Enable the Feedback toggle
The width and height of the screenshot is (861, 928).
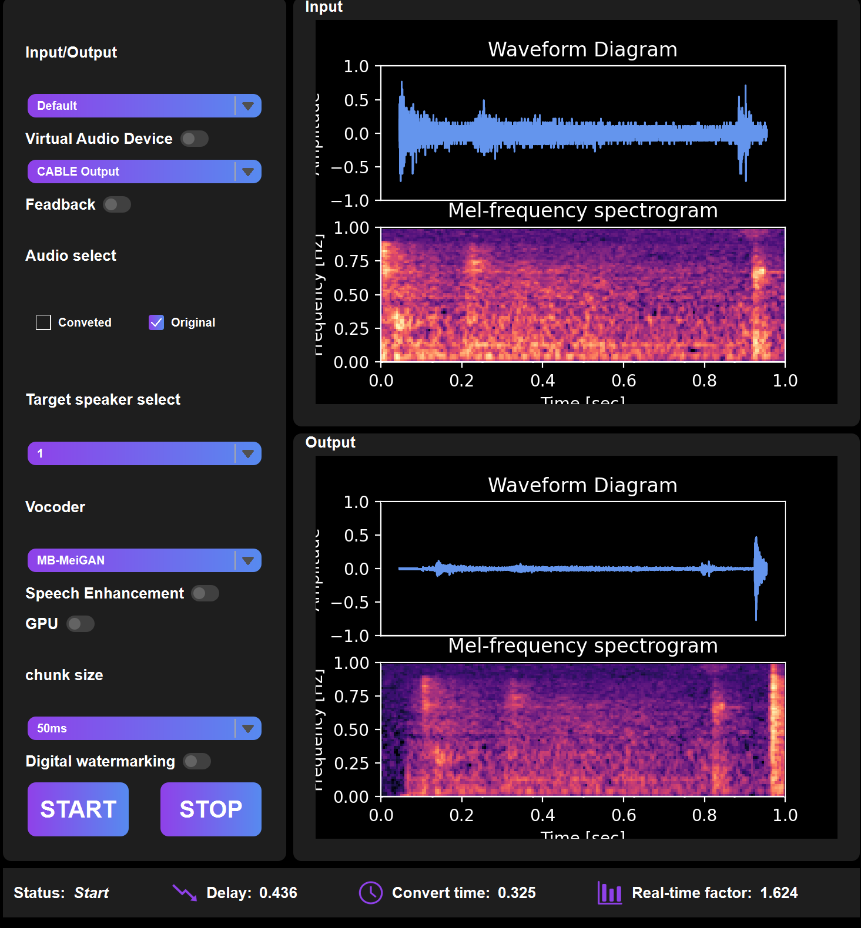tap(116, 204)
